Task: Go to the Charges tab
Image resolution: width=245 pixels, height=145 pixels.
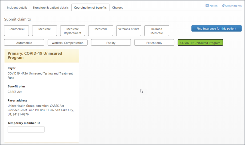Action: coord(118,8)
